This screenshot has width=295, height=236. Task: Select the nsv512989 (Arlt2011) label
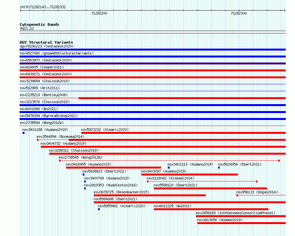(40, 88)
